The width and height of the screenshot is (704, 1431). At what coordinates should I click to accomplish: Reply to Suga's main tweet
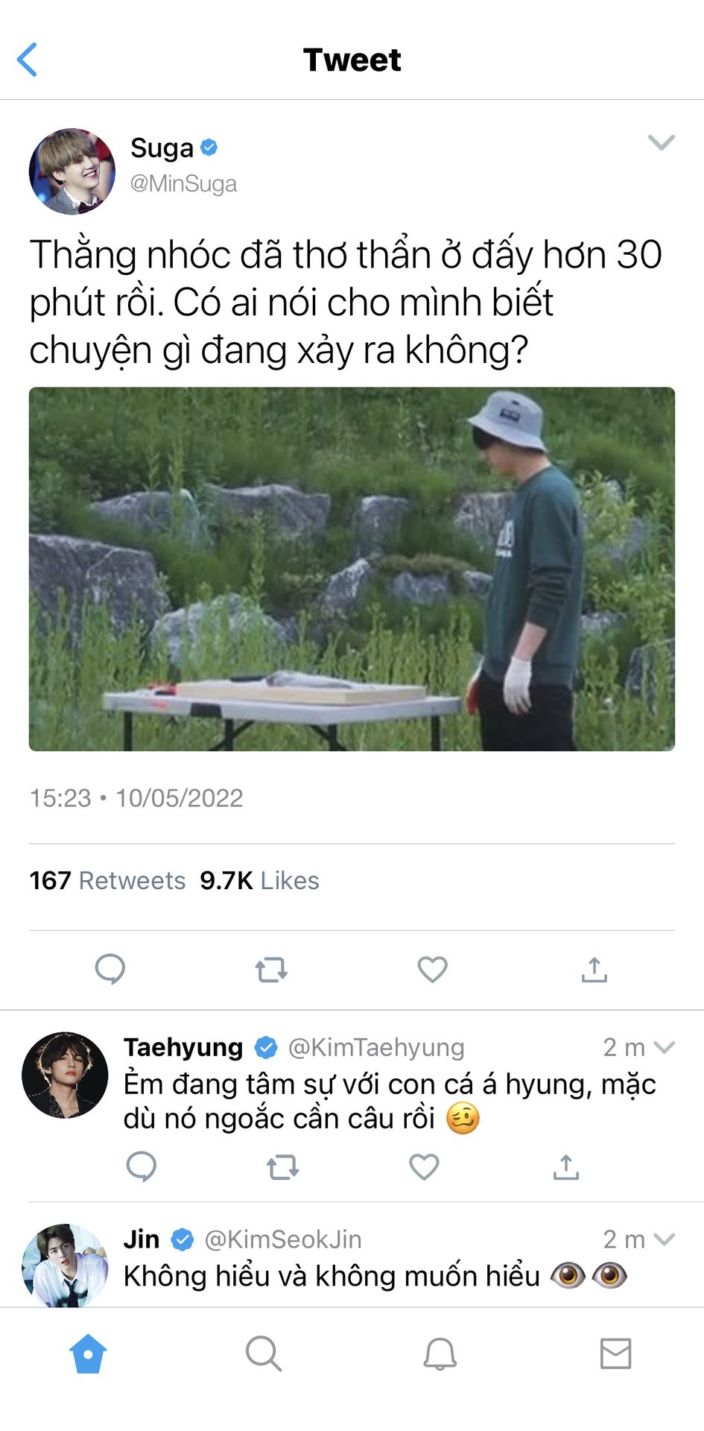tap(110, 969)
